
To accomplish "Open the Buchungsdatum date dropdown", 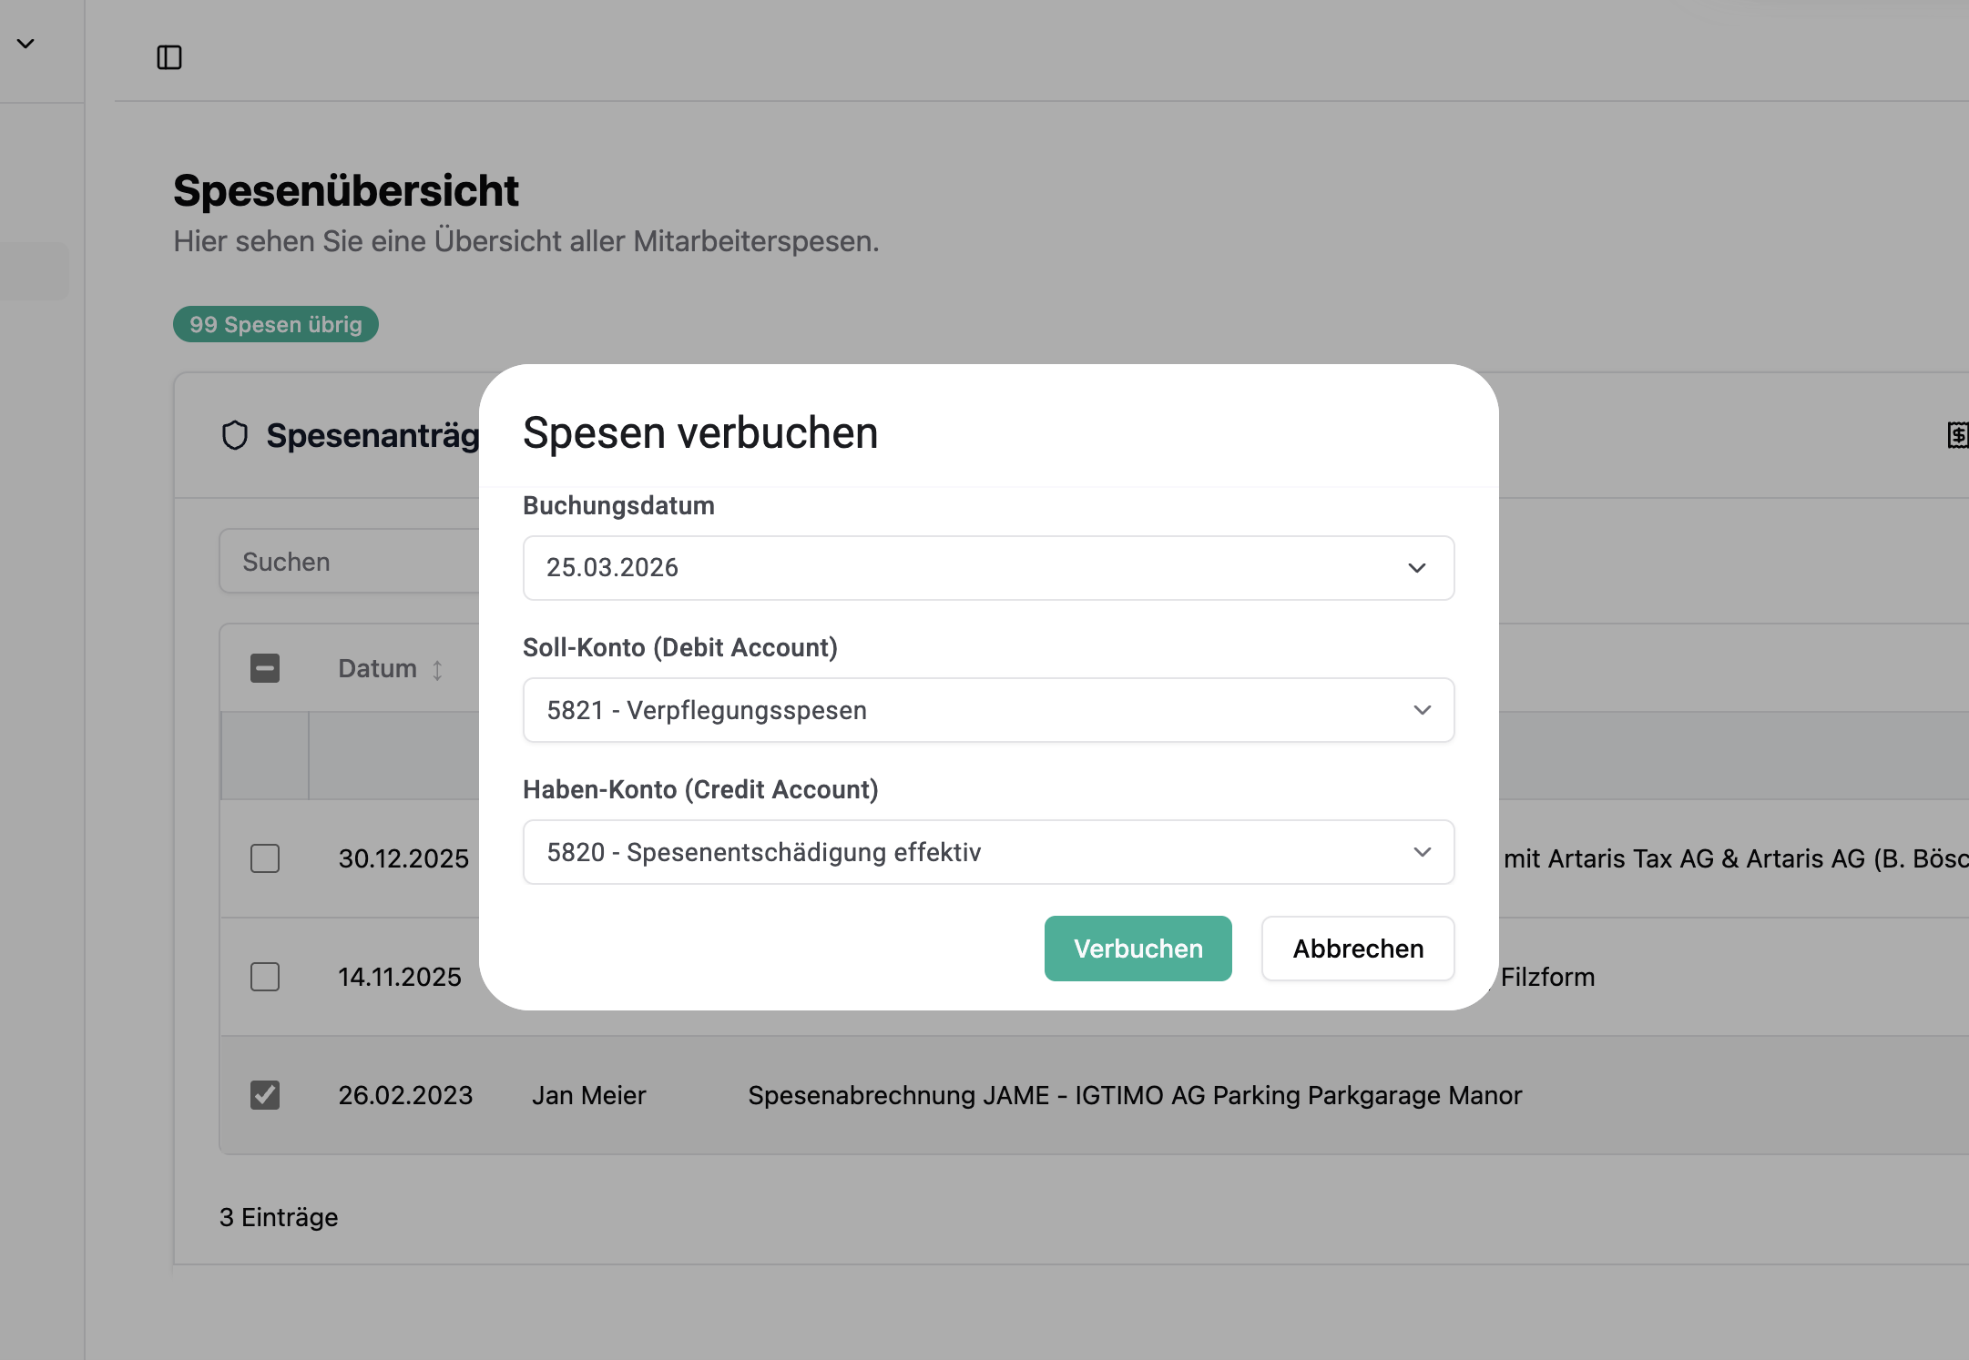I will point(988,568).
